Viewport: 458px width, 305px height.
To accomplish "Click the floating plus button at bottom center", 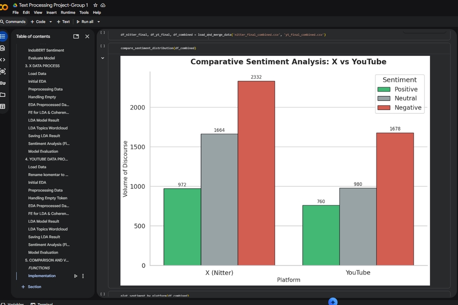I will point(332,301).
